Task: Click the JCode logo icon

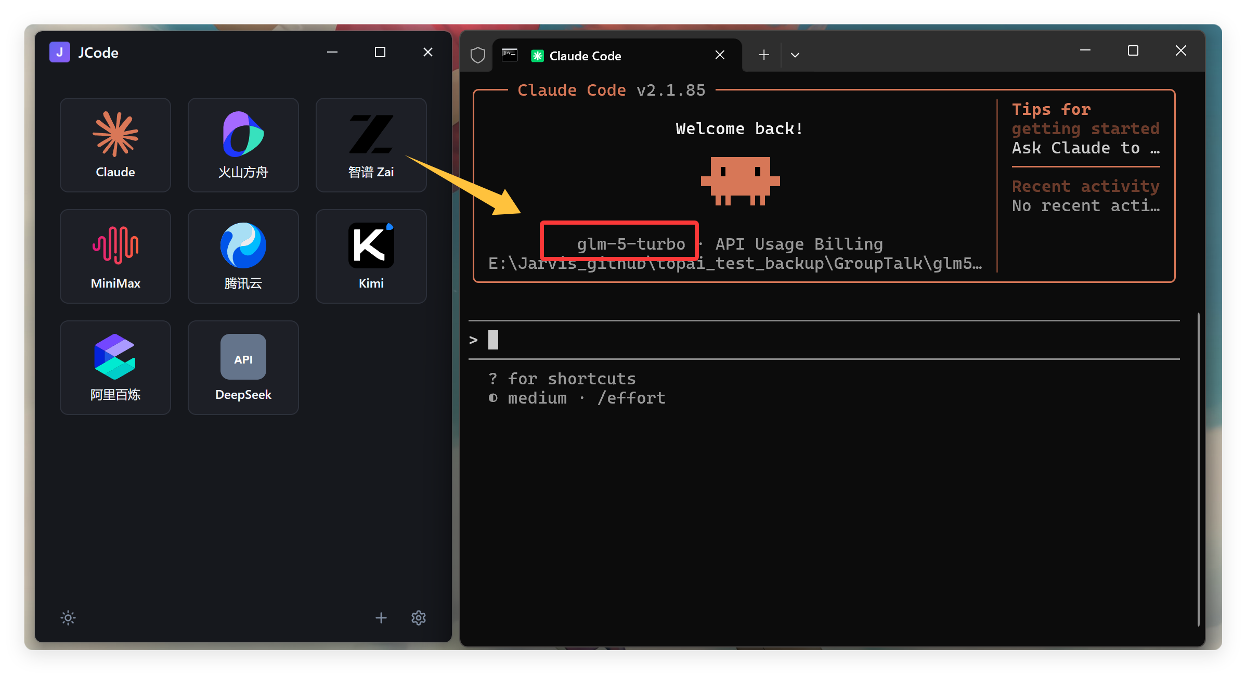Action: 60,52
